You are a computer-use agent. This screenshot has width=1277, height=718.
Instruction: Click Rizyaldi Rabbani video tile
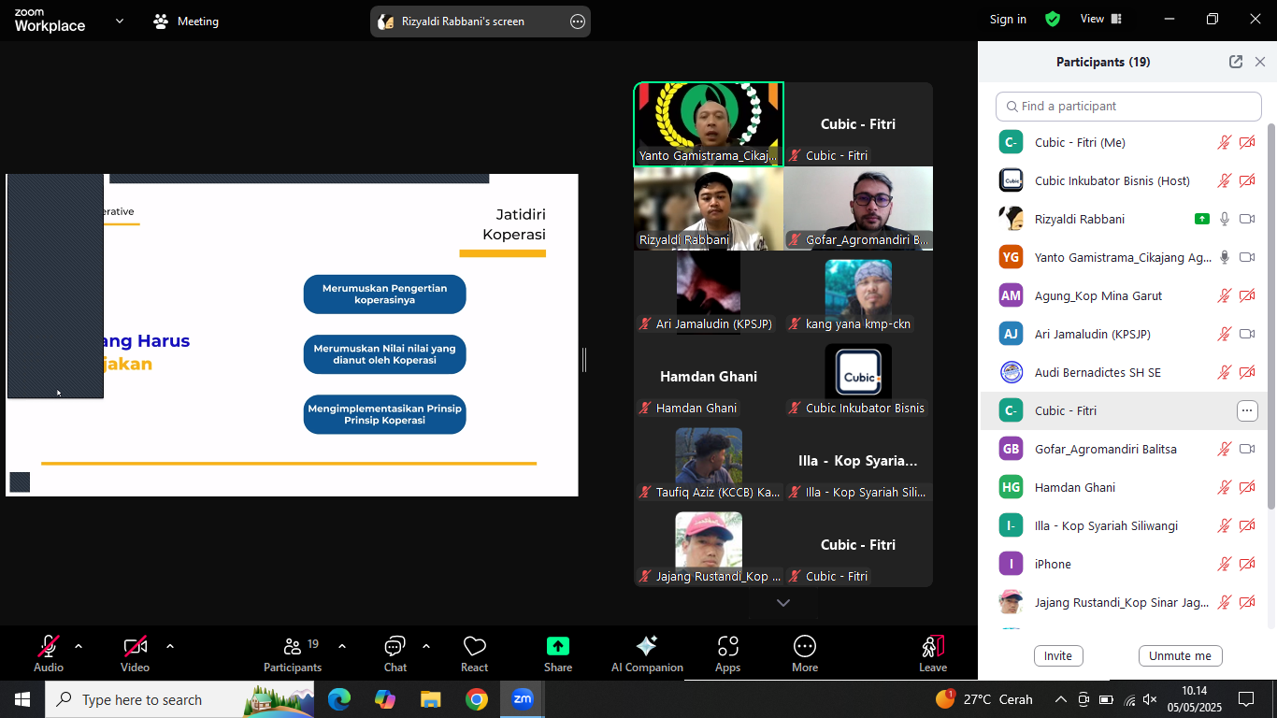click(709, 208)
